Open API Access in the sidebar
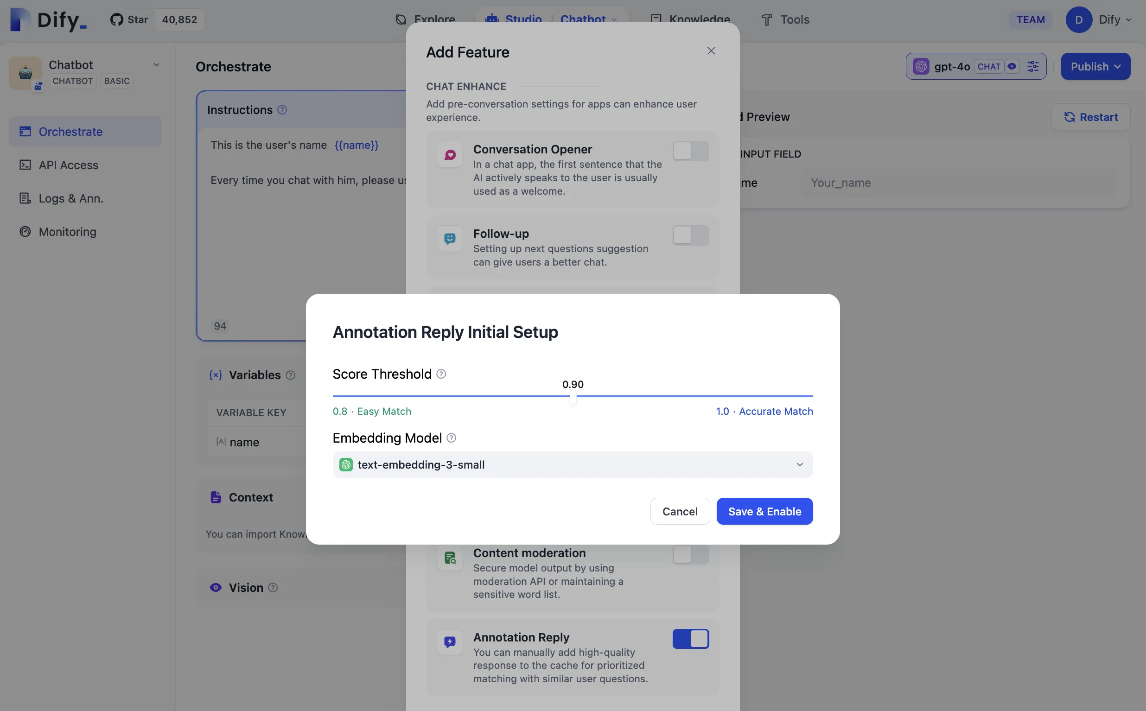 click(x=69, y=165)
